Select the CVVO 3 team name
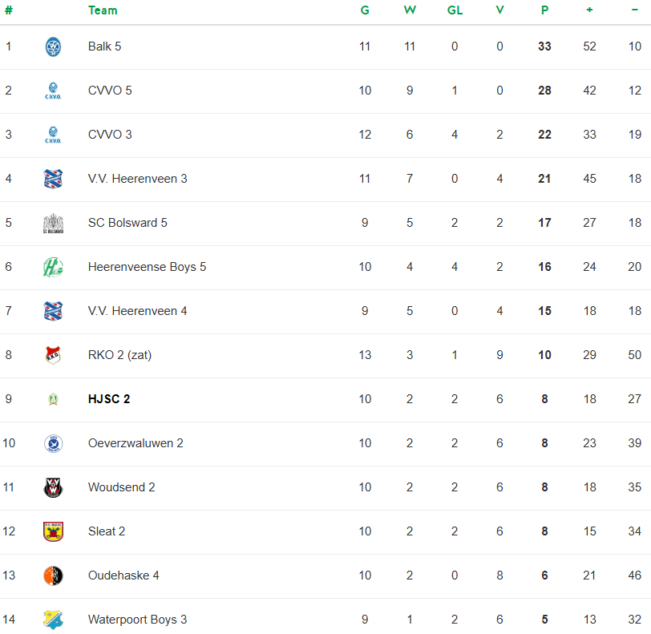The width and height of the screenshot is (651, 634). pyautogui.click(x=110, y=135)
